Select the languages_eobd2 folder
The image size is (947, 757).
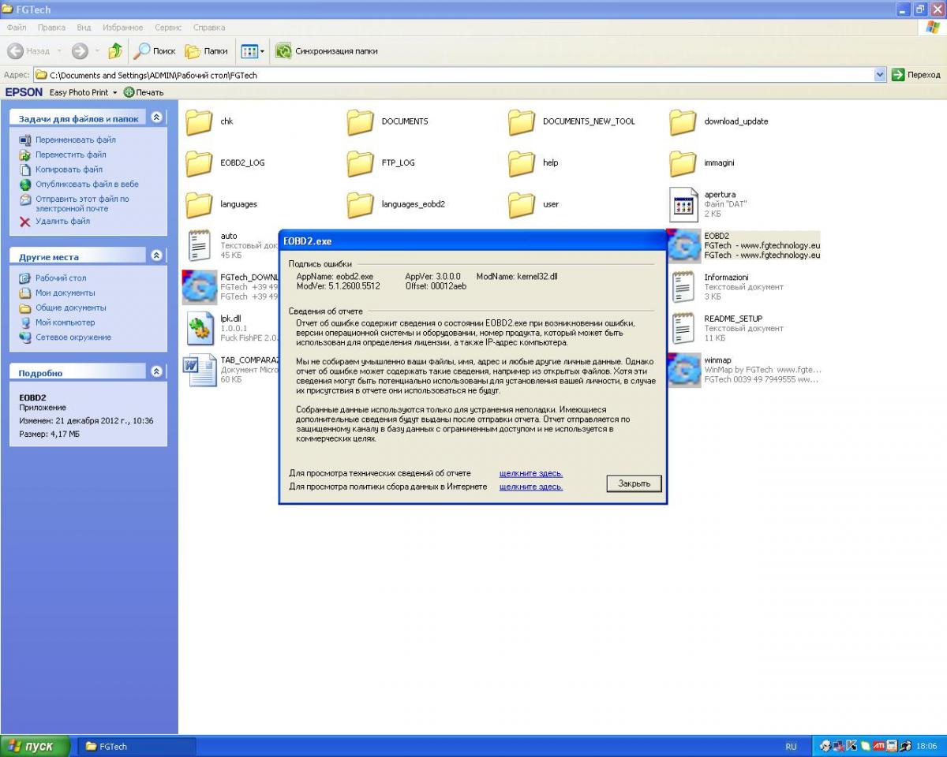396,204
